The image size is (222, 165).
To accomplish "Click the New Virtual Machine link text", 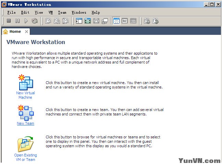I will 25,95.
